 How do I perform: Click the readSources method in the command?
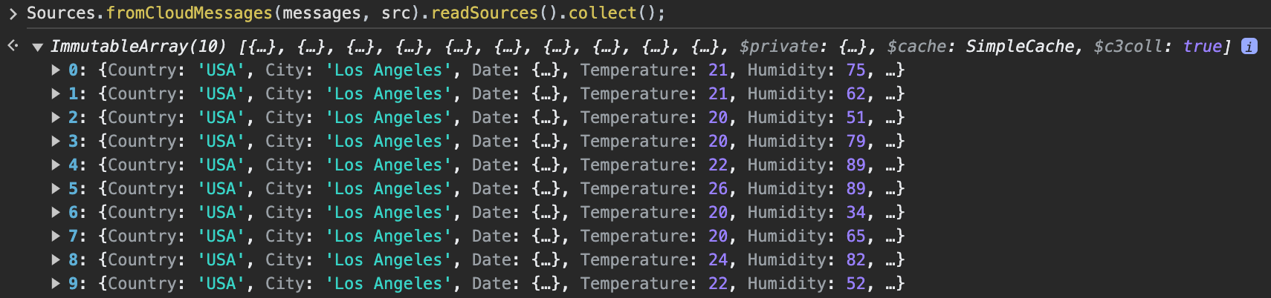tap(485, 13)
